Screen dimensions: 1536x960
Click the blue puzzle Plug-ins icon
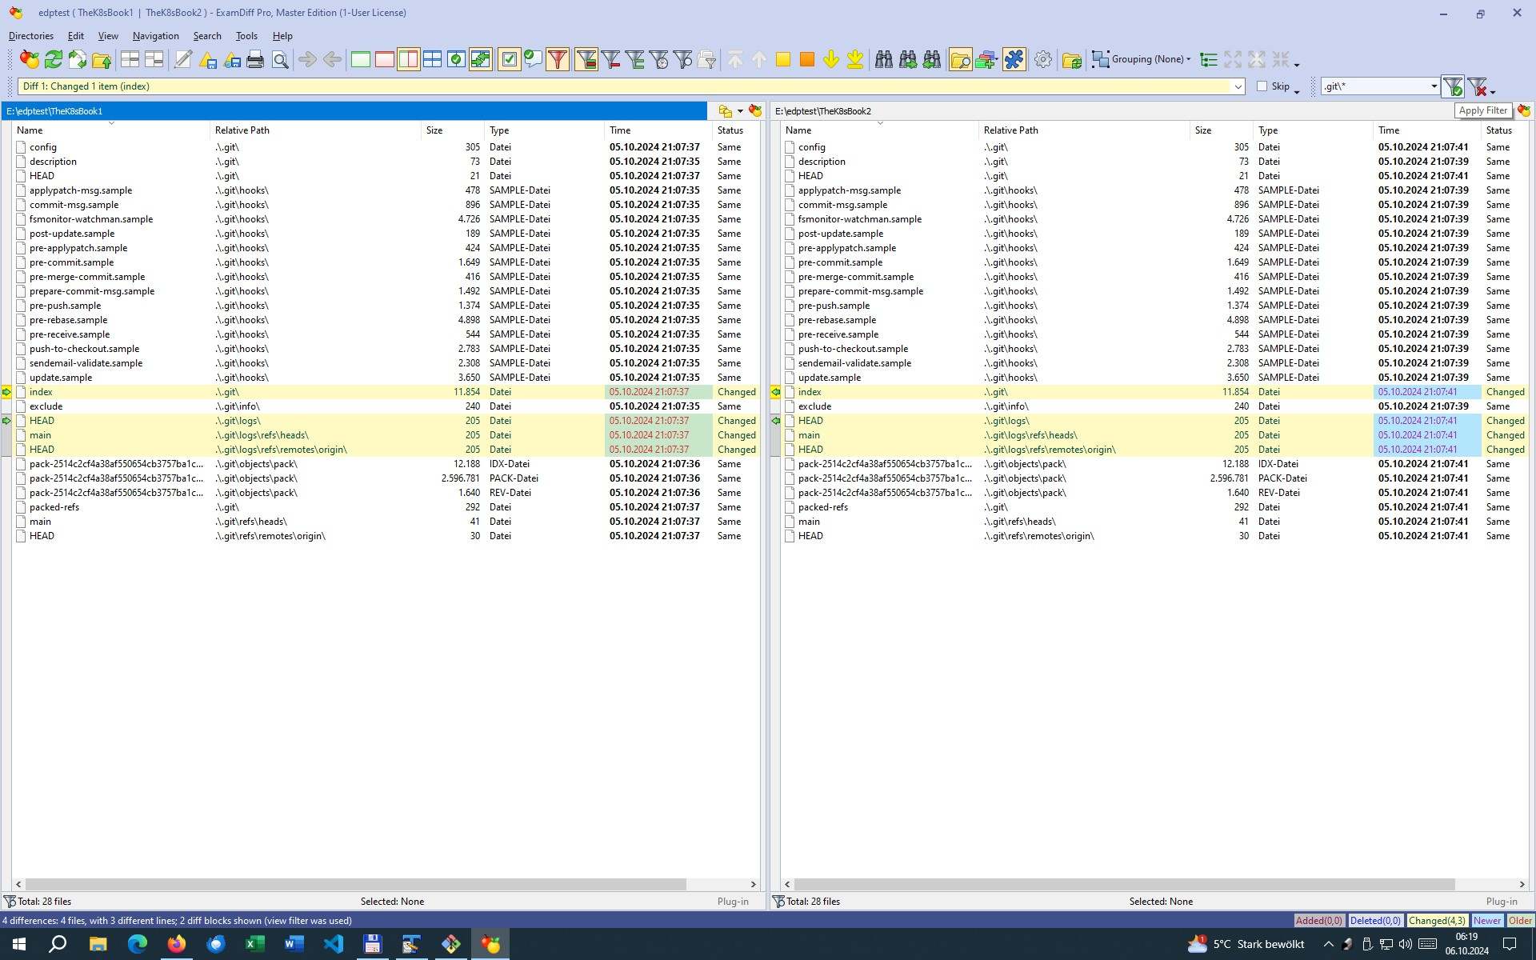pos(1014,59)
